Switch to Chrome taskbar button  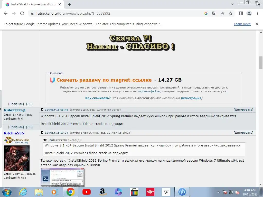pos(70,192)
